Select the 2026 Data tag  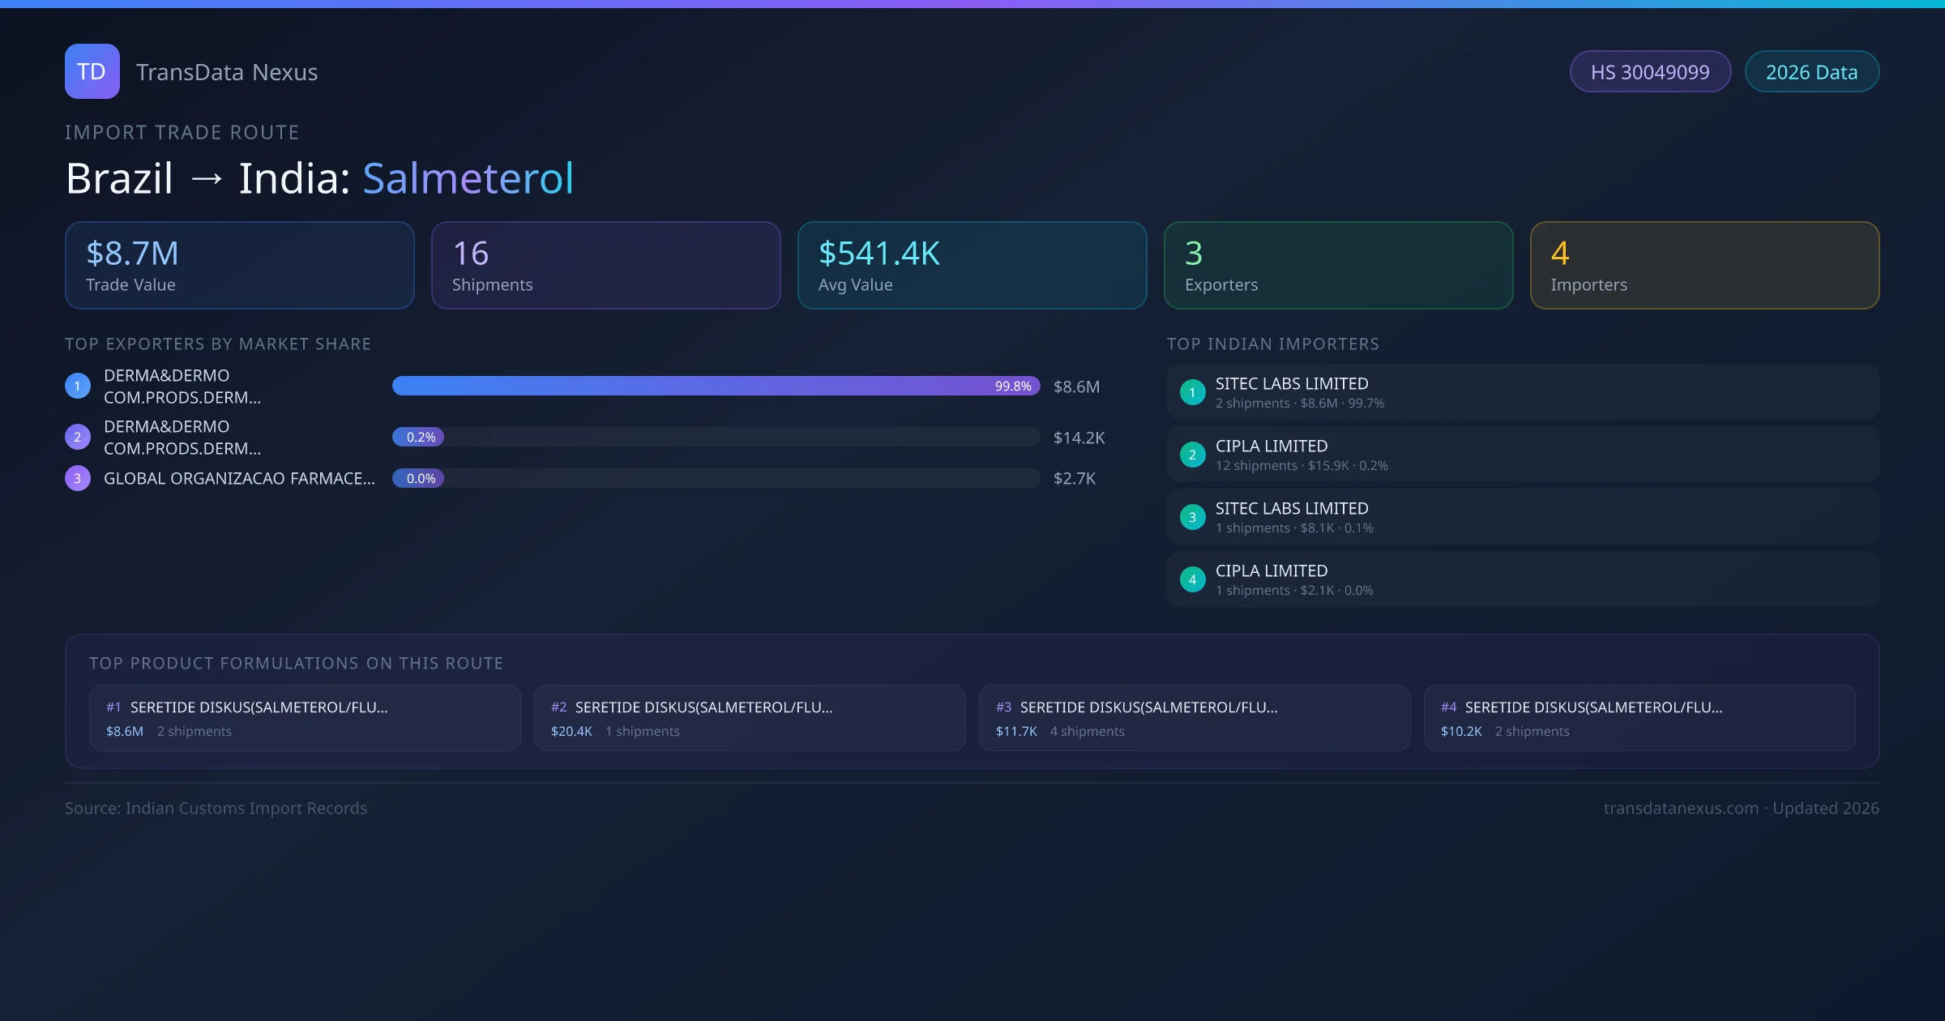coord(1811,72)
